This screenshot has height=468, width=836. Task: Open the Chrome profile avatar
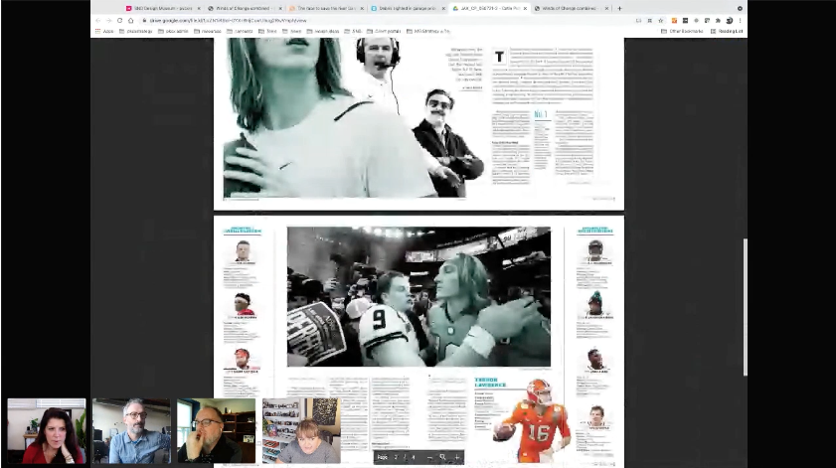pos(730,20)
